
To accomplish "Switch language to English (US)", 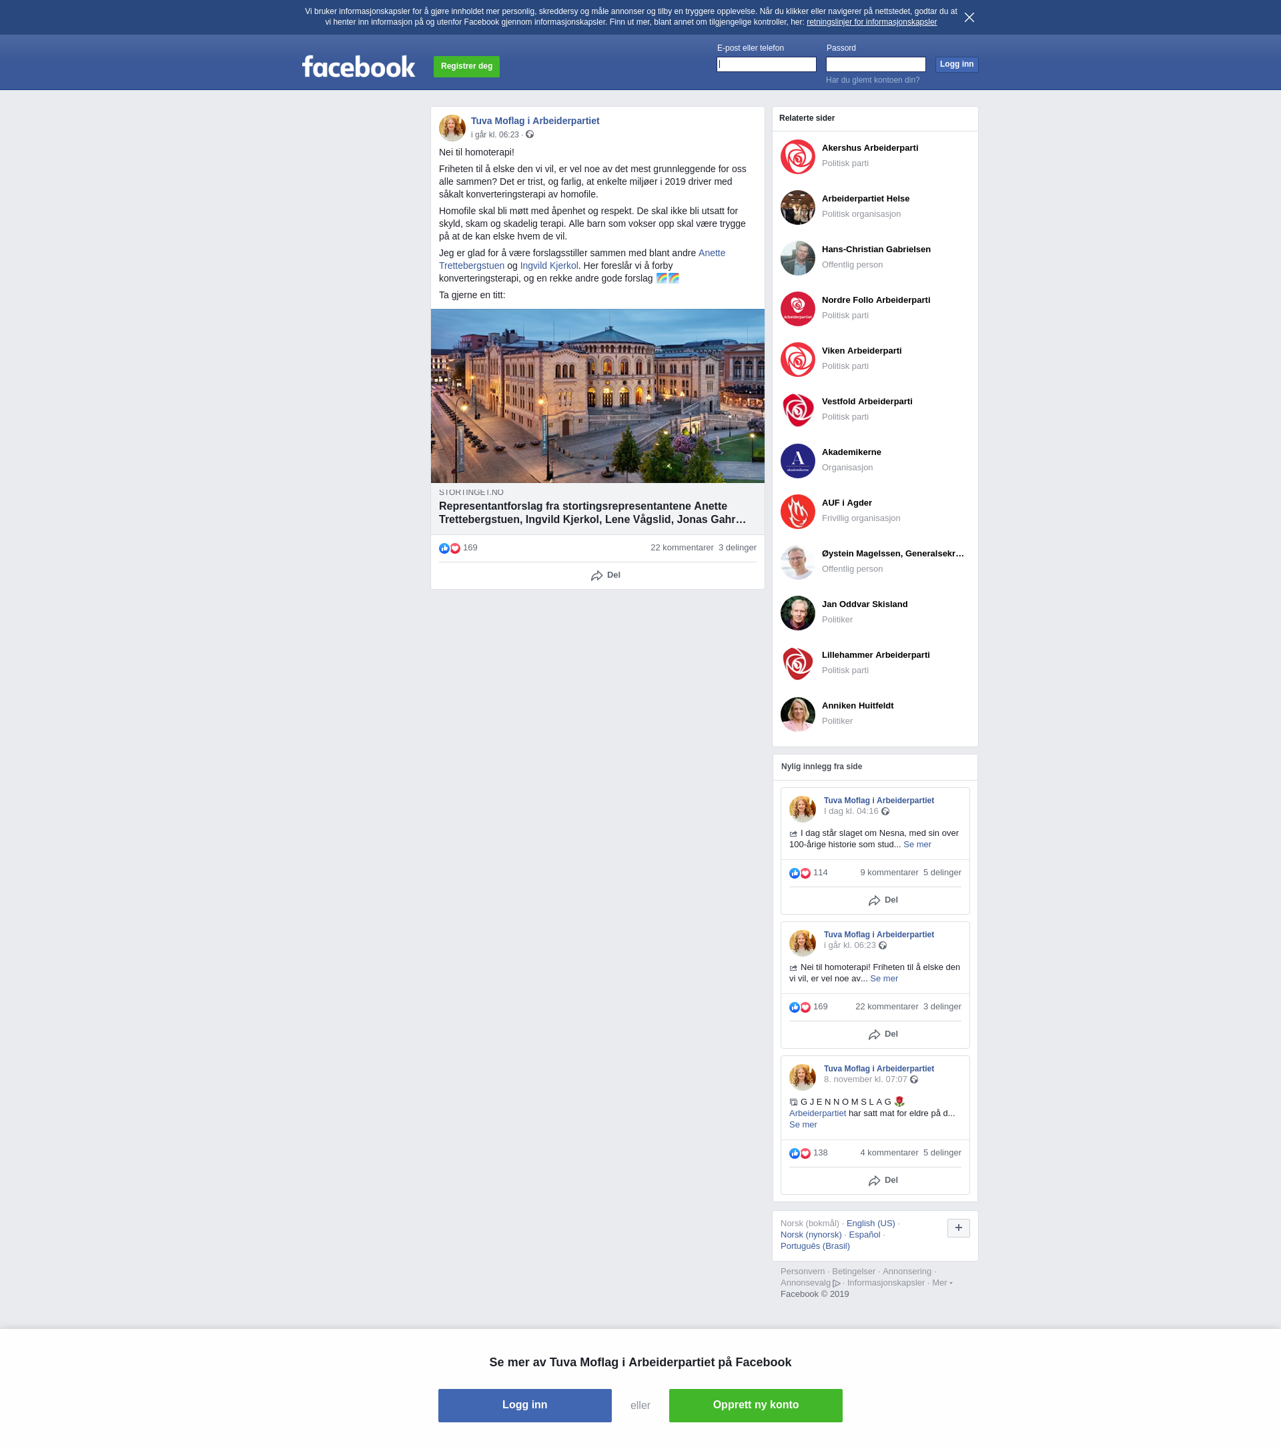I will [871, 1224].
